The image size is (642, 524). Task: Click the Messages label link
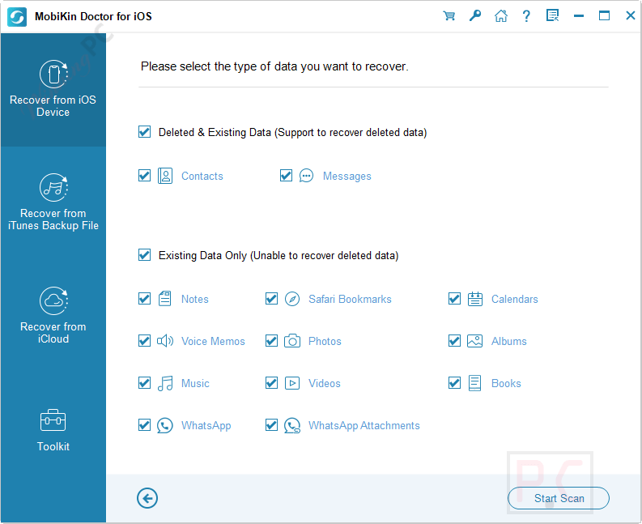click(347, 177)
